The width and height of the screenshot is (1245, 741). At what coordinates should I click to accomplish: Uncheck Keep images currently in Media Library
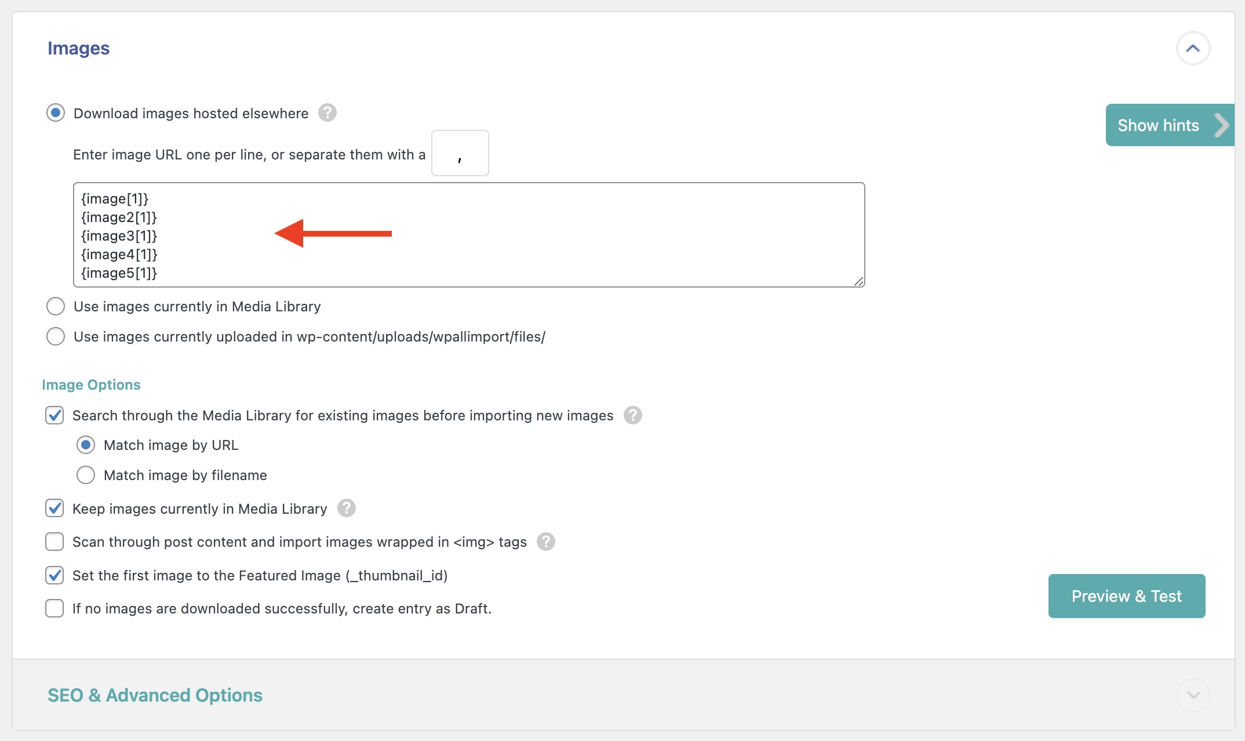tap(54, 508)
